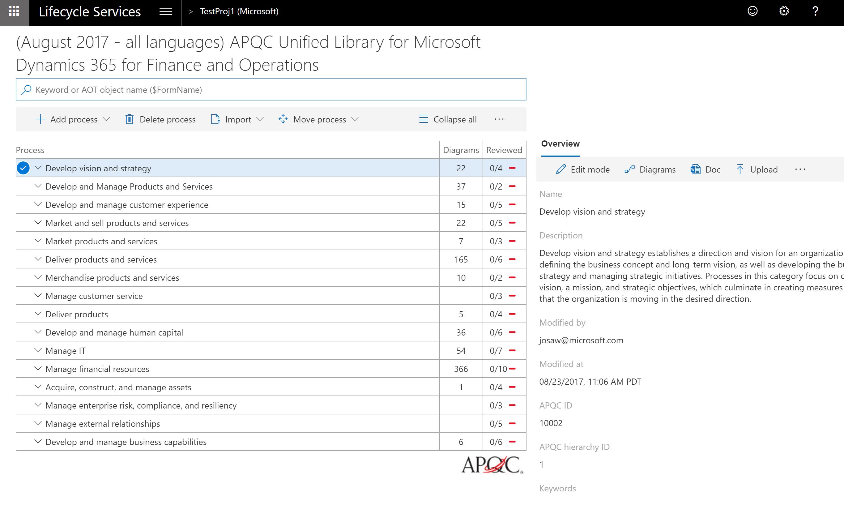Click the Collapse all button
This screenshot has width=844, height=505.
click(448, 119)
